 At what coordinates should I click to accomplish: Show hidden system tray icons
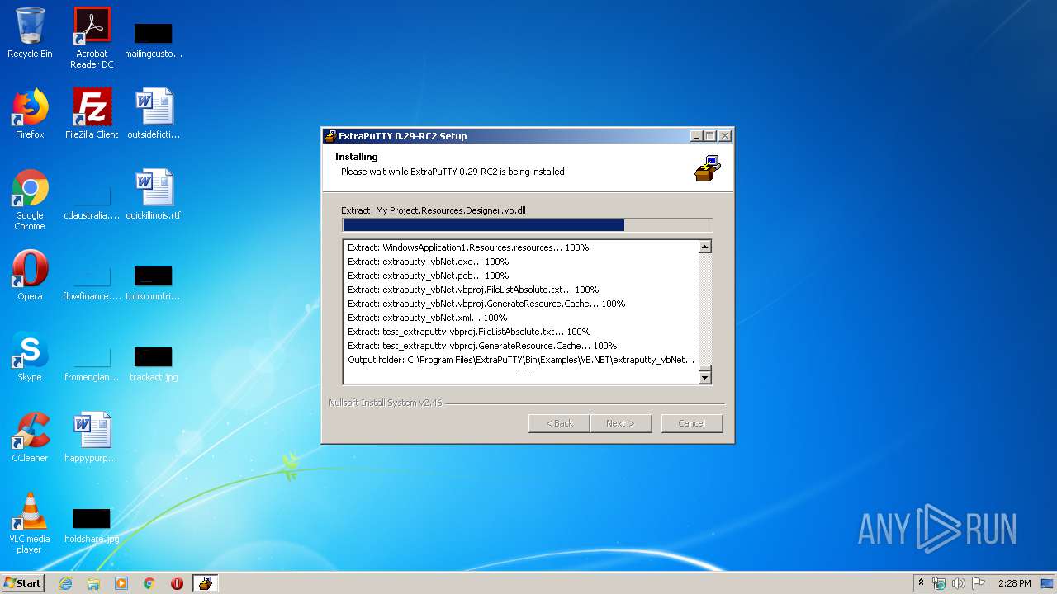tap(922, 583)
